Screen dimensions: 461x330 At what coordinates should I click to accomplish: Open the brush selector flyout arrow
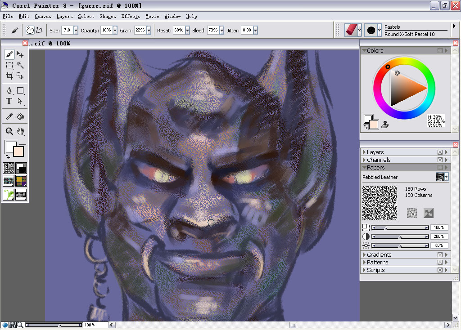(x=454, y=26)
